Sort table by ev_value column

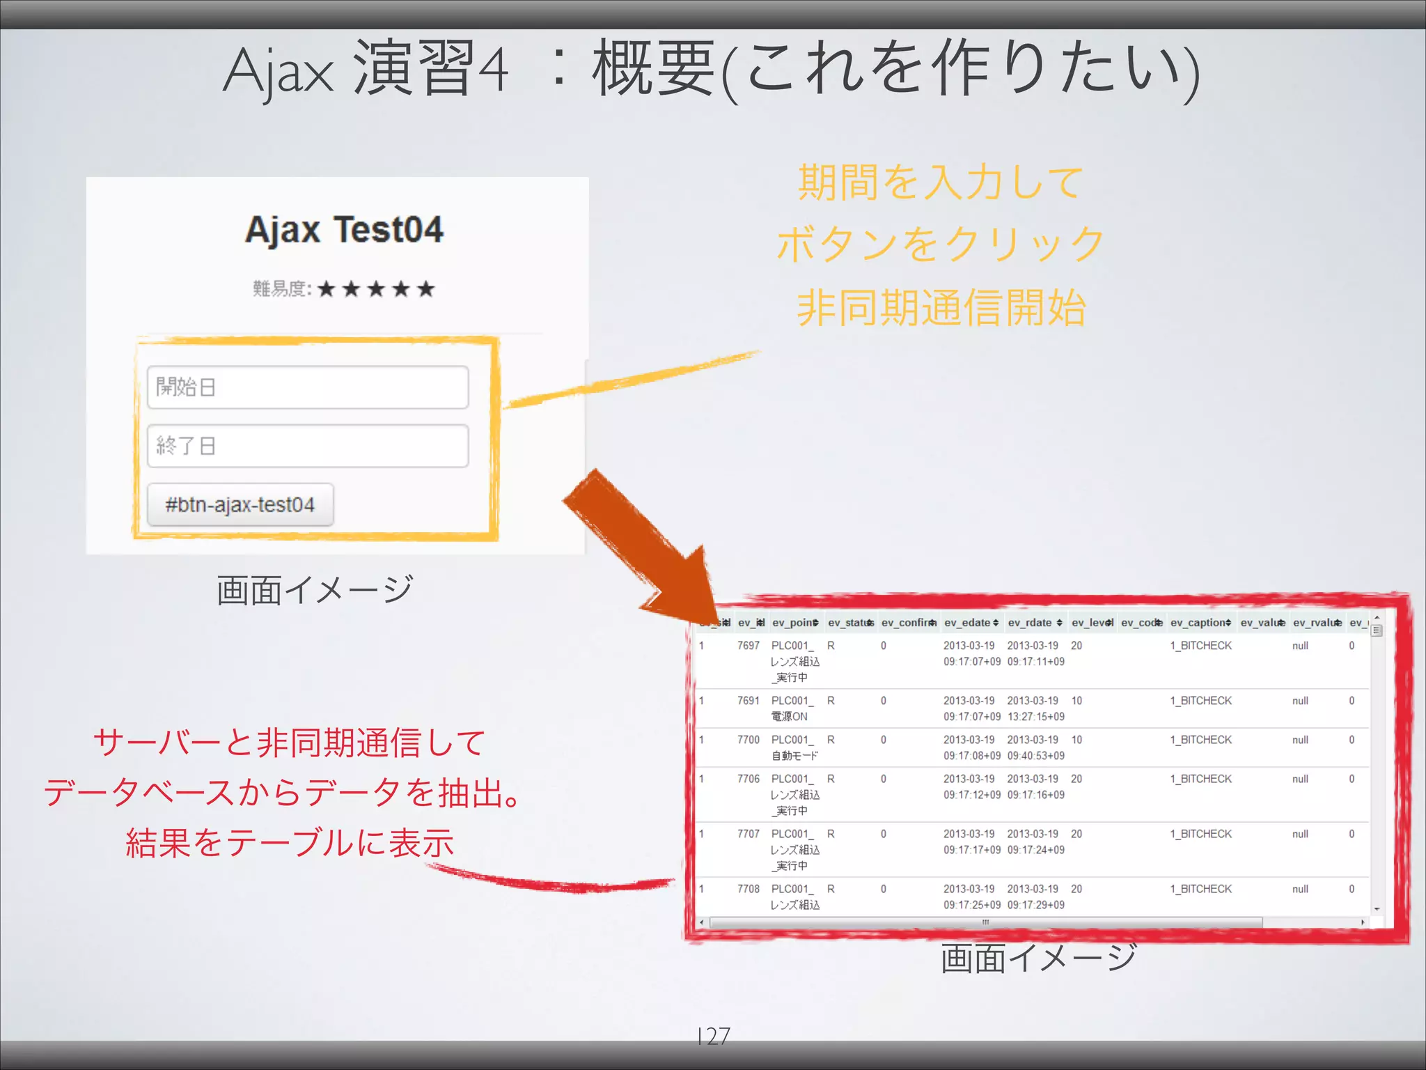point(1263,623)
